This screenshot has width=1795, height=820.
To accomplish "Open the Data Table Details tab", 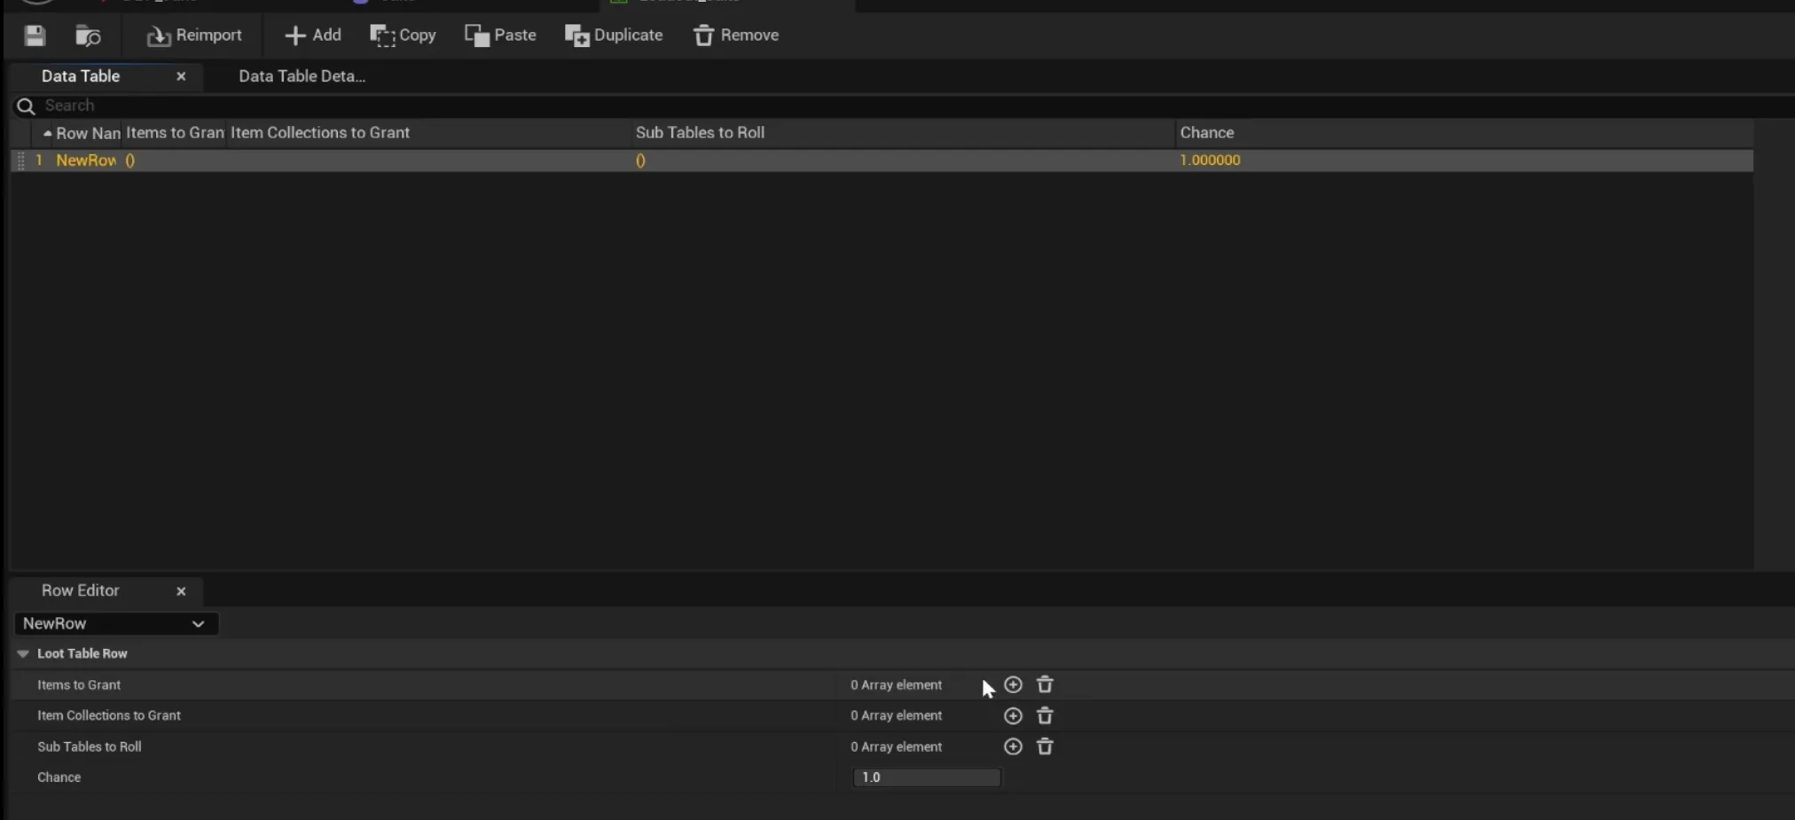I will [302, 76].
